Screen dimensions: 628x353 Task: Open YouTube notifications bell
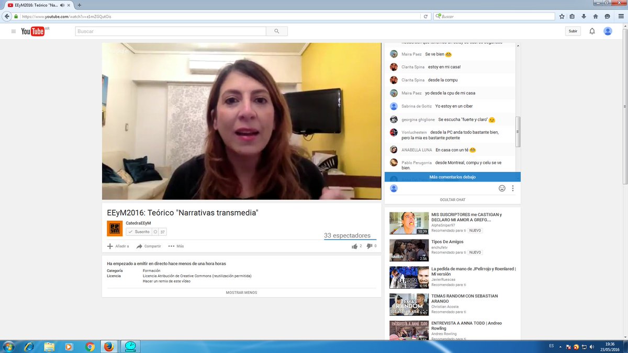pyautogui.click(x=592, y=31)
